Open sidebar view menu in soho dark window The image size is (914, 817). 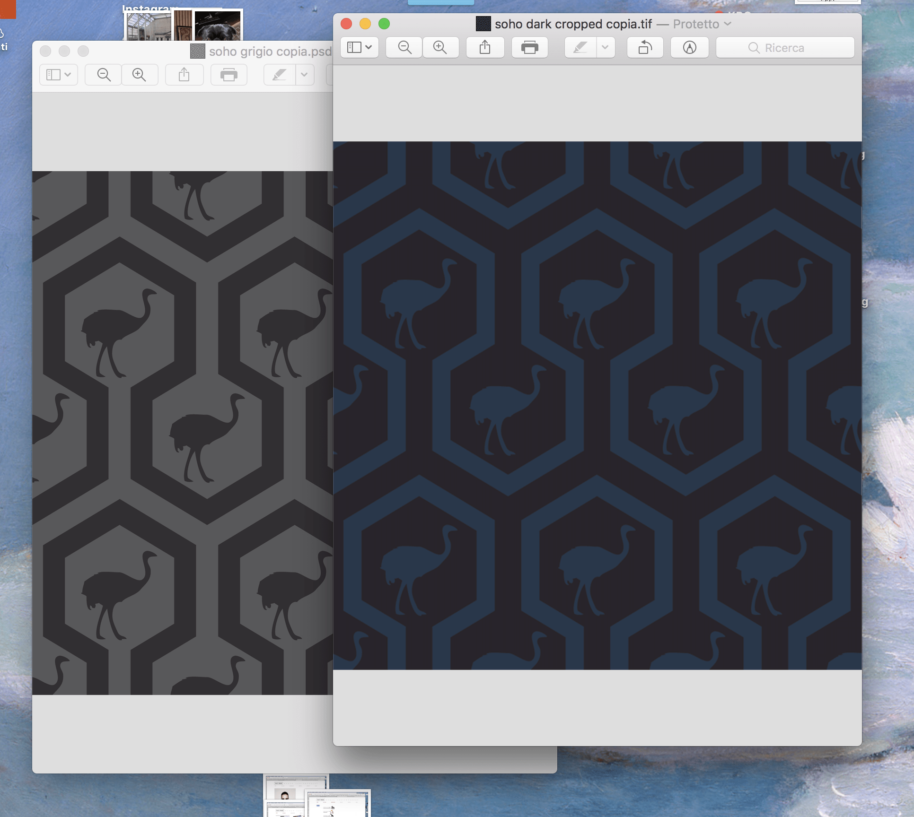pos(360,47)
